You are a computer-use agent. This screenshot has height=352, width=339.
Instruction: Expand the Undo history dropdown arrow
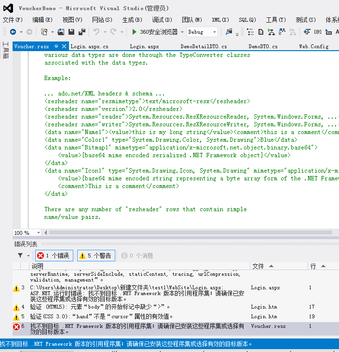pos(105,32)
